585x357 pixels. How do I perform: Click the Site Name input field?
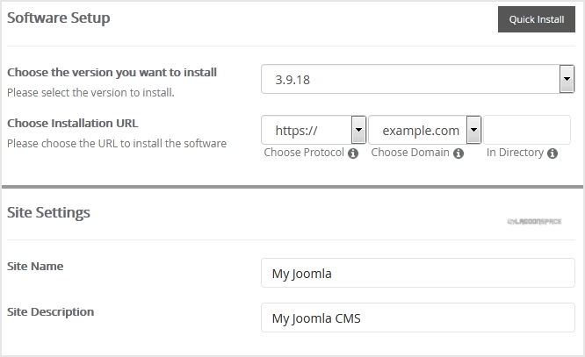click(418, 274)
